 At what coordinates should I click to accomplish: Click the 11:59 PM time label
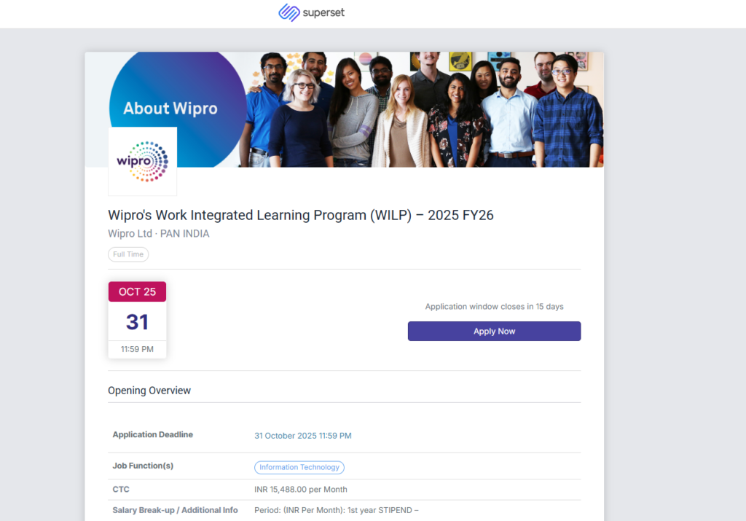[x=137, y=348]
